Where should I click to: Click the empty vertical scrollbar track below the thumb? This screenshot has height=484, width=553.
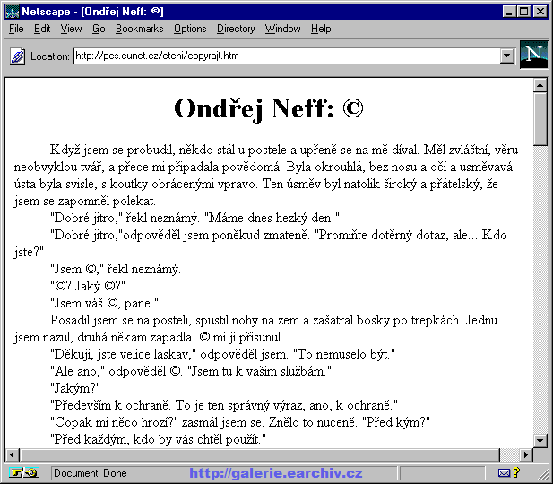pos(540,290)
